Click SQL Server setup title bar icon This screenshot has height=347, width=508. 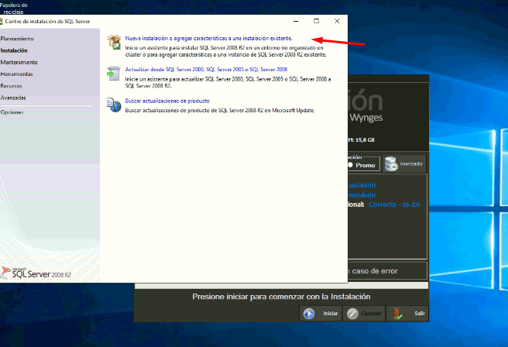5,21
